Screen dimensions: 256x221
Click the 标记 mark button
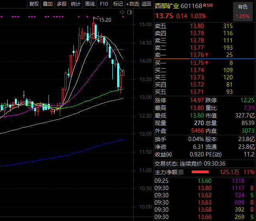coord(118,4)
